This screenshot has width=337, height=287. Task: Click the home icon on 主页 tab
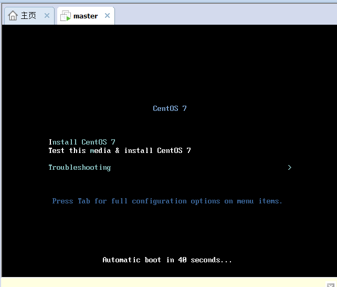click(x=13, y=15)
